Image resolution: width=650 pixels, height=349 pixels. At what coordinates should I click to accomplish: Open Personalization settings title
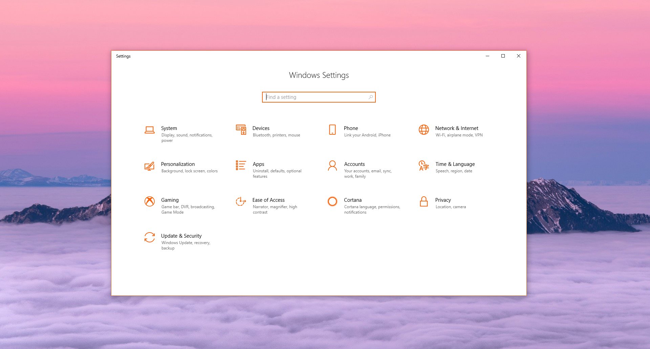[178, 164]
